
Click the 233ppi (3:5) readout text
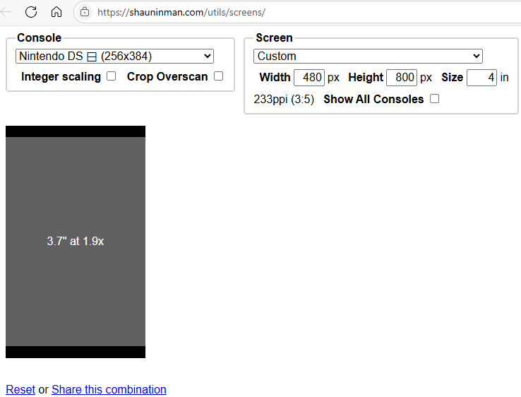(284, 100)
